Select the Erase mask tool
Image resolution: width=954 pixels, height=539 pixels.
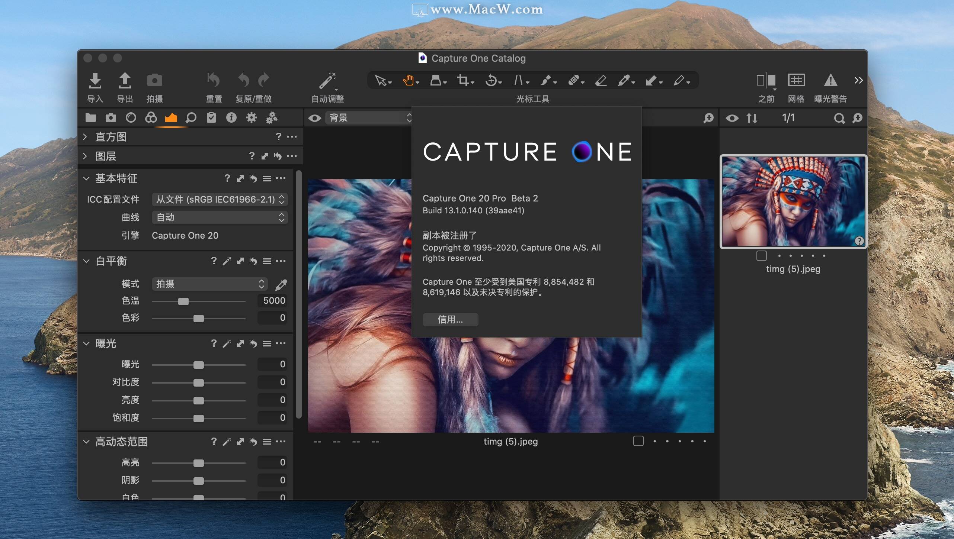(x=601, y=80)
